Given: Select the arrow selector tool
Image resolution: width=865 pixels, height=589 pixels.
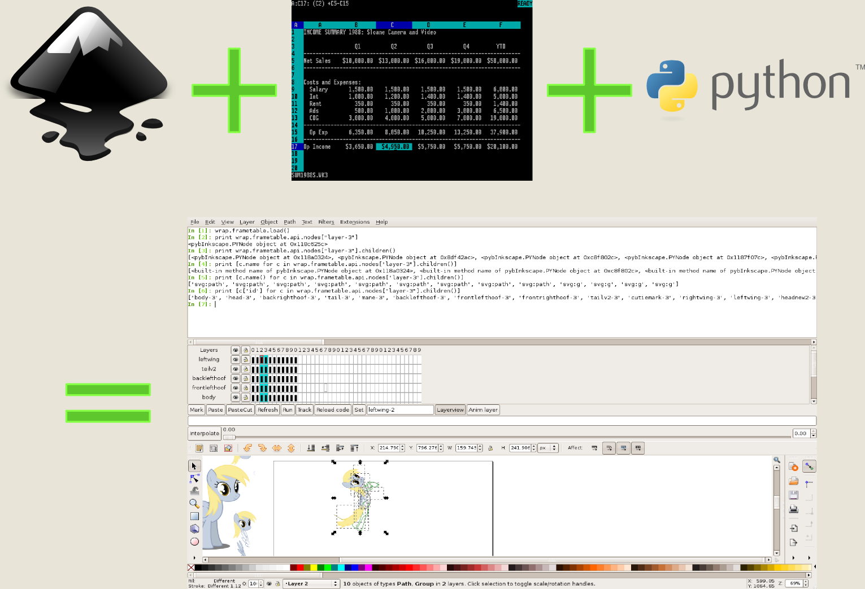Looking at the screenshot, I should click(194, 466).
